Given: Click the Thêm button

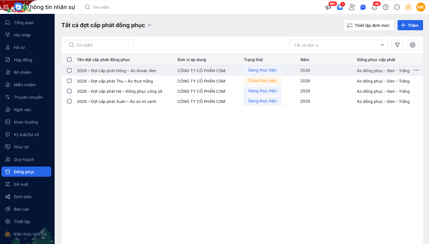Looking at the screenshot, I should point(410,25).
